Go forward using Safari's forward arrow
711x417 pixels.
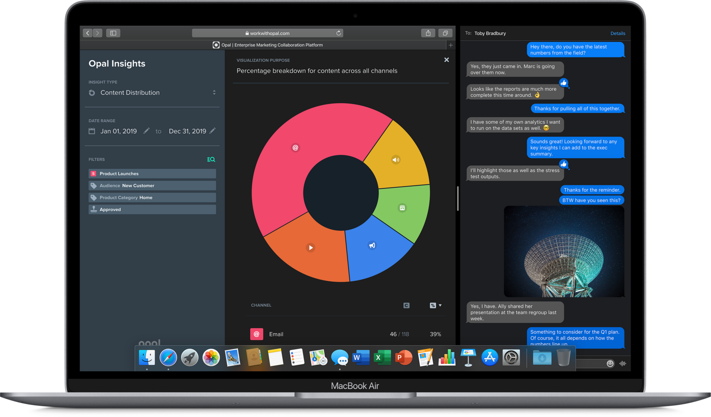98,33
